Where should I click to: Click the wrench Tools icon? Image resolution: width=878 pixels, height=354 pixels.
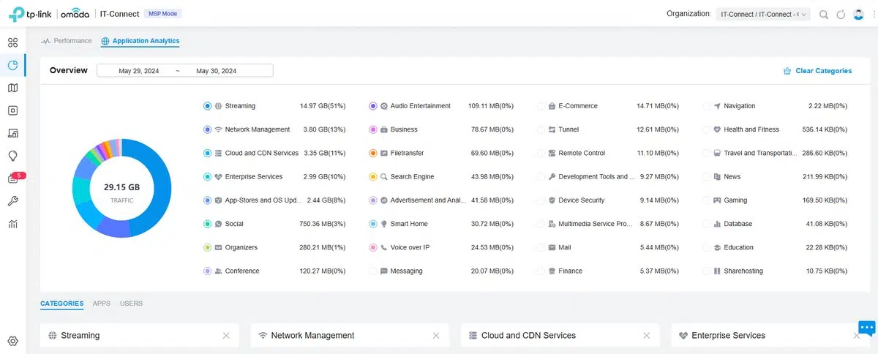pyautogui.click(x=12, y=201)
